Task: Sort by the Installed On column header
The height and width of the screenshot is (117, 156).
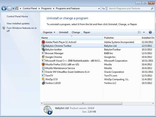Action: click(x=148, y=38)
